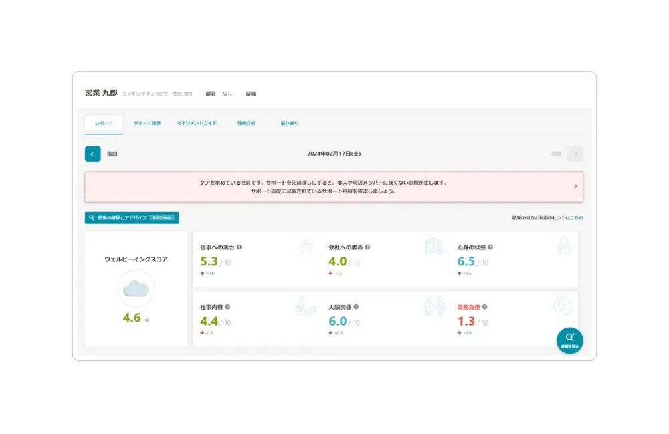The height and width of the screenshot is (434, 669).
Task: Click the two-people icon in 人間関係 card
Action: click(x=434, y=306)
